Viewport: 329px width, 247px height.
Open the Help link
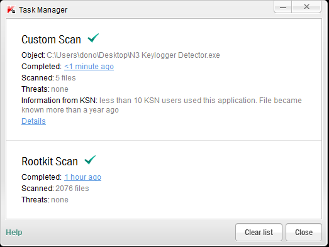14,233
